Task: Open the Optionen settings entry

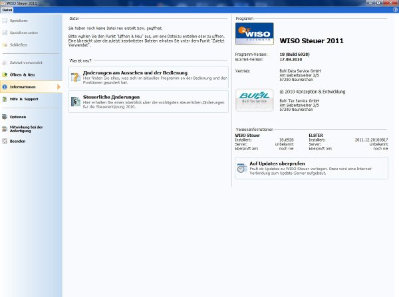Action: click(x=18, y=117)
